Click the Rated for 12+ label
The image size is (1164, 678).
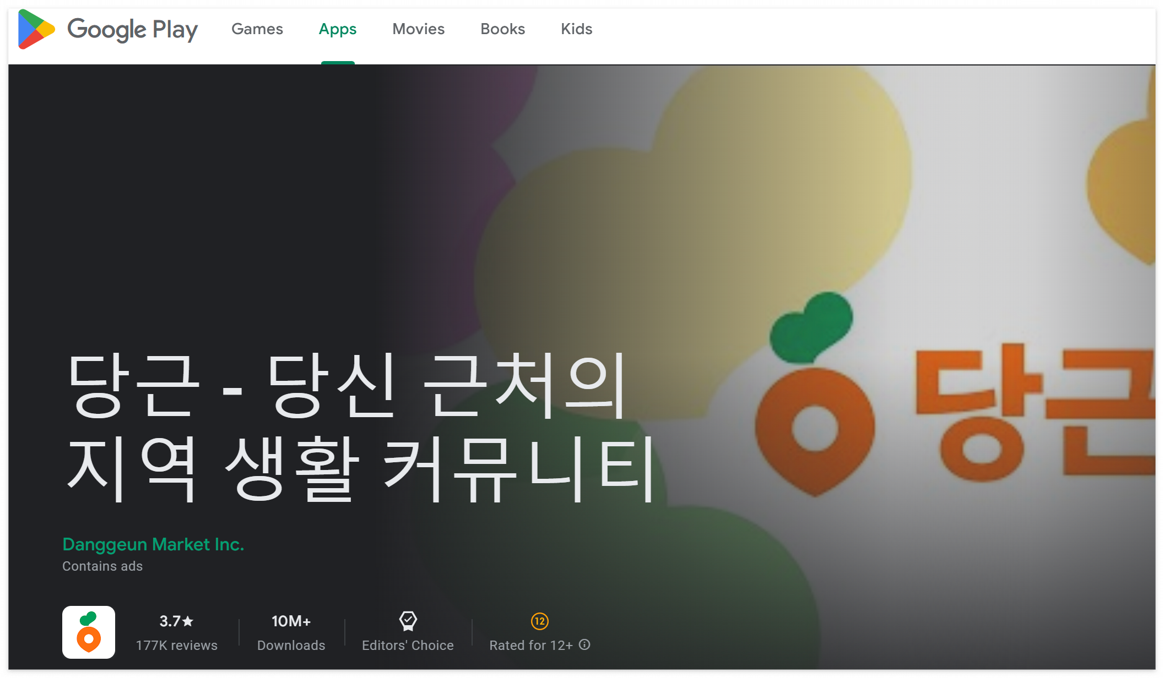point(530,646)
